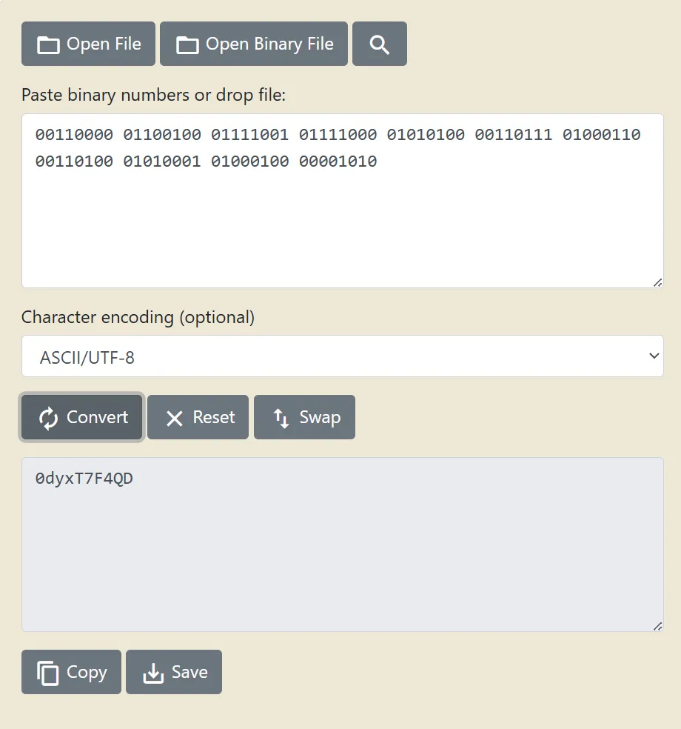681x729 pixels.
Task: Click the X icon on Reset
Action: pyautogui.click(x=175, y=419)
